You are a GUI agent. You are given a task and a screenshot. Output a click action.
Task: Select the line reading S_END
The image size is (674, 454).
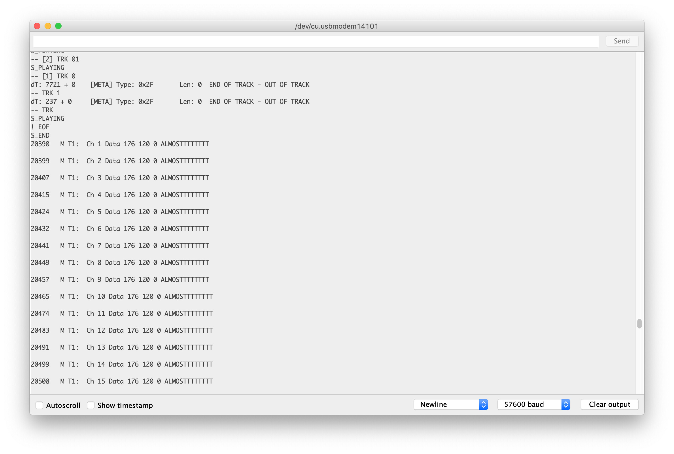click(x=40, y=135)
